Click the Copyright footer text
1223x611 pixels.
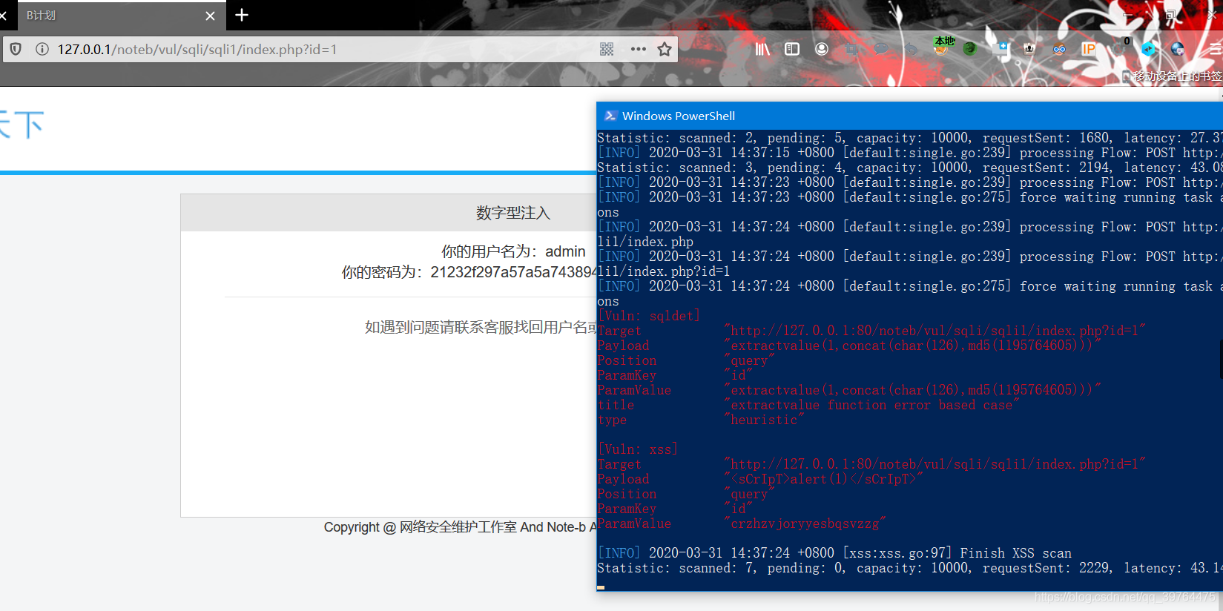point(460,527)
